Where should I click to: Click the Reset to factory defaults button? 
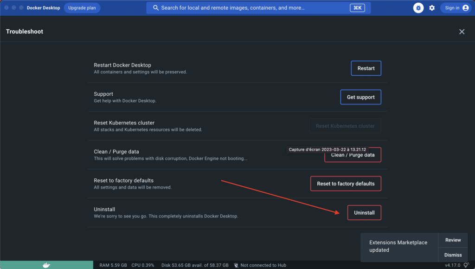tap(346, 184)
